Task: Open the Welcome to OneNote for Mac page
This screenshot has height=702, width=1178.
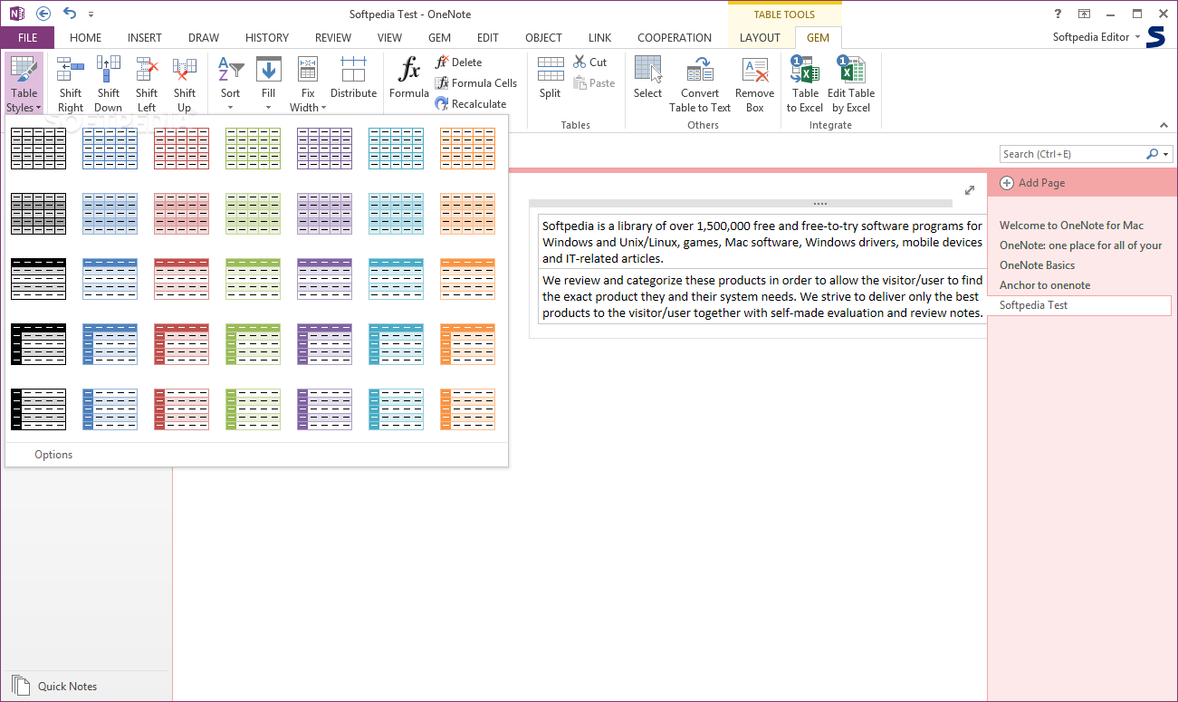Action: click(x=1071, y=226)
